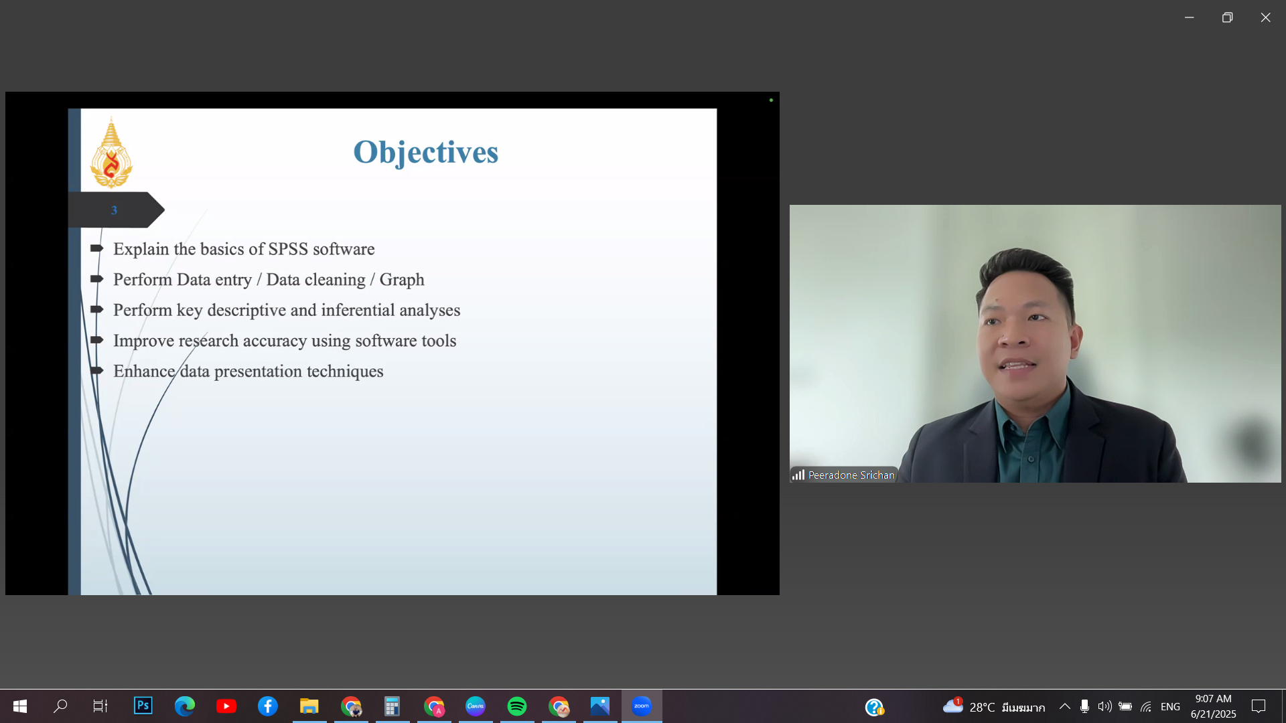Open the notification action center
Viewport: 1286px width, 723px height.
(1259, 706)
